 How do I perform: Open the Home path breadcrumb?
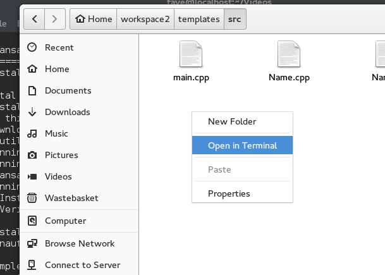(x=94, y=19)
